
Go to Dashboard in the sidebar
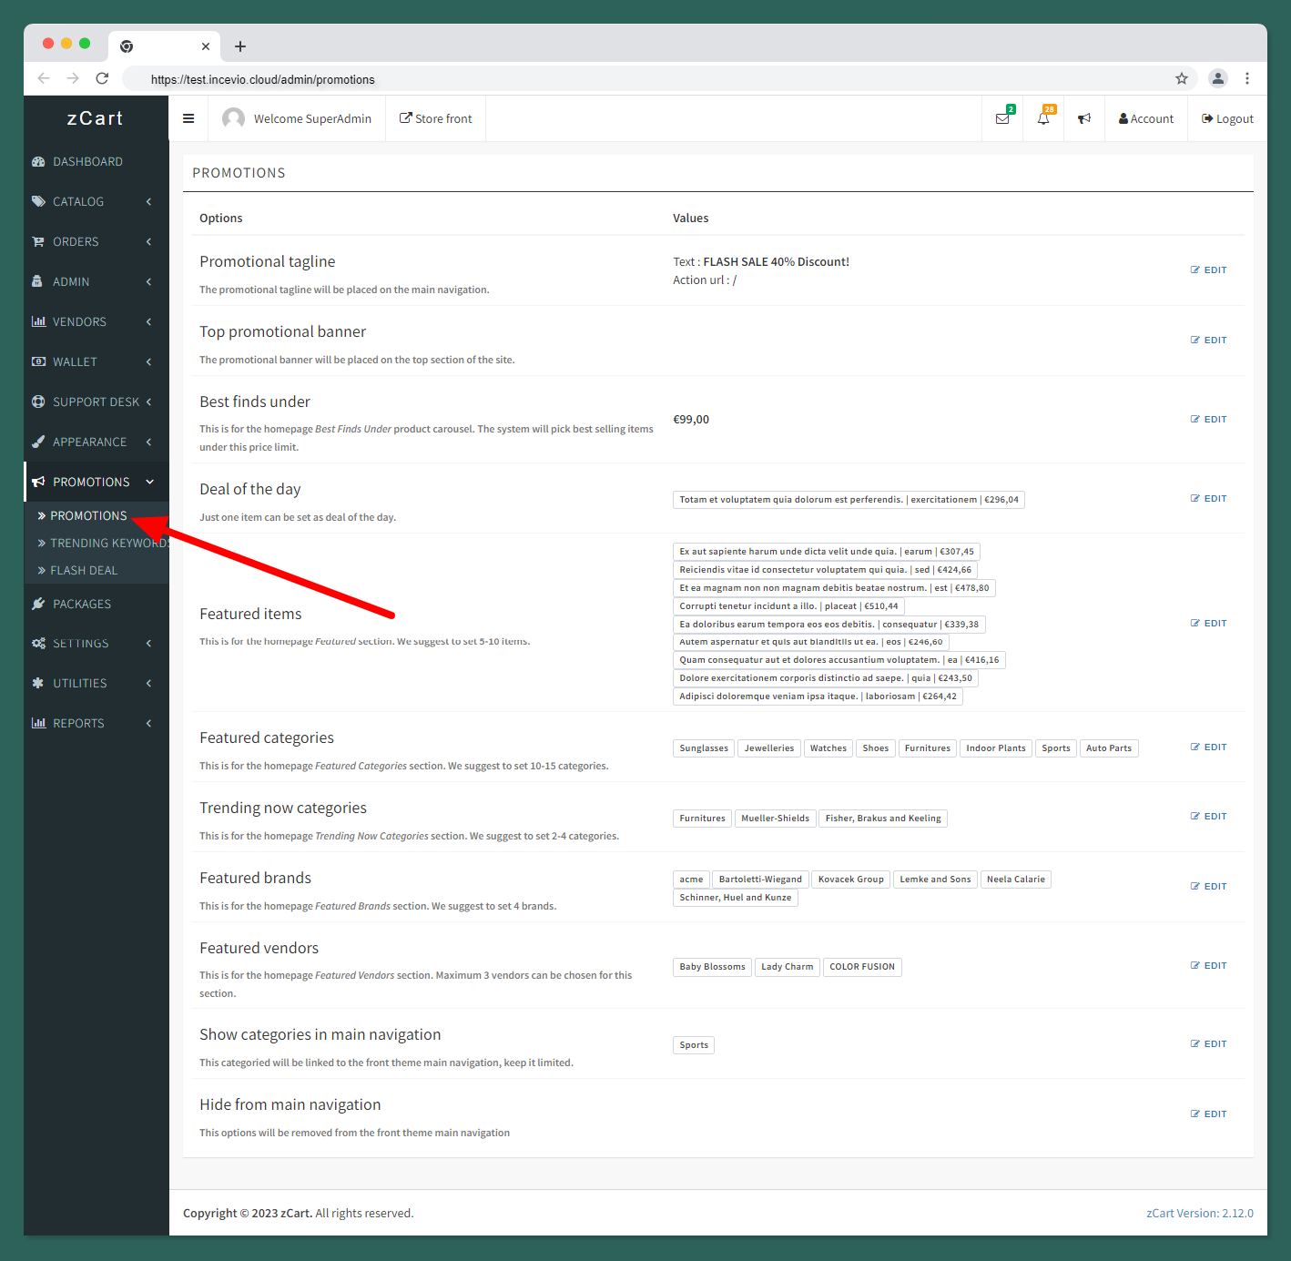pyautogui.click(x=87, y=162)
